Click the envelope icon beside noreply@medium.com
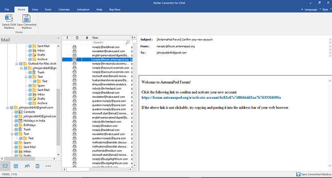The image size is (332, 178). click(x=74, y=126)
